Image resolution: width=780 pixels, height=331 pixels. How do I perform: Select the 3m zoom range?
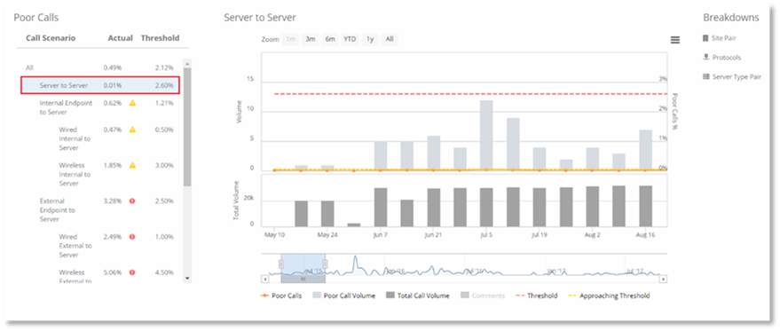[x=311, y=39]
